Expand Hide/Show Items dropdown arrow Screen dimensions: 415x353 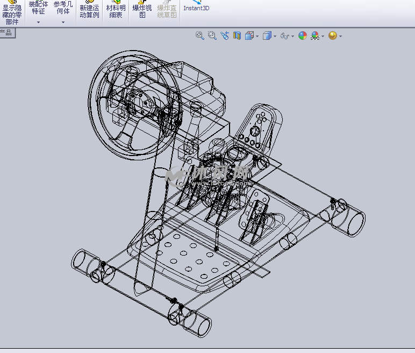click(x=292, y=36)
